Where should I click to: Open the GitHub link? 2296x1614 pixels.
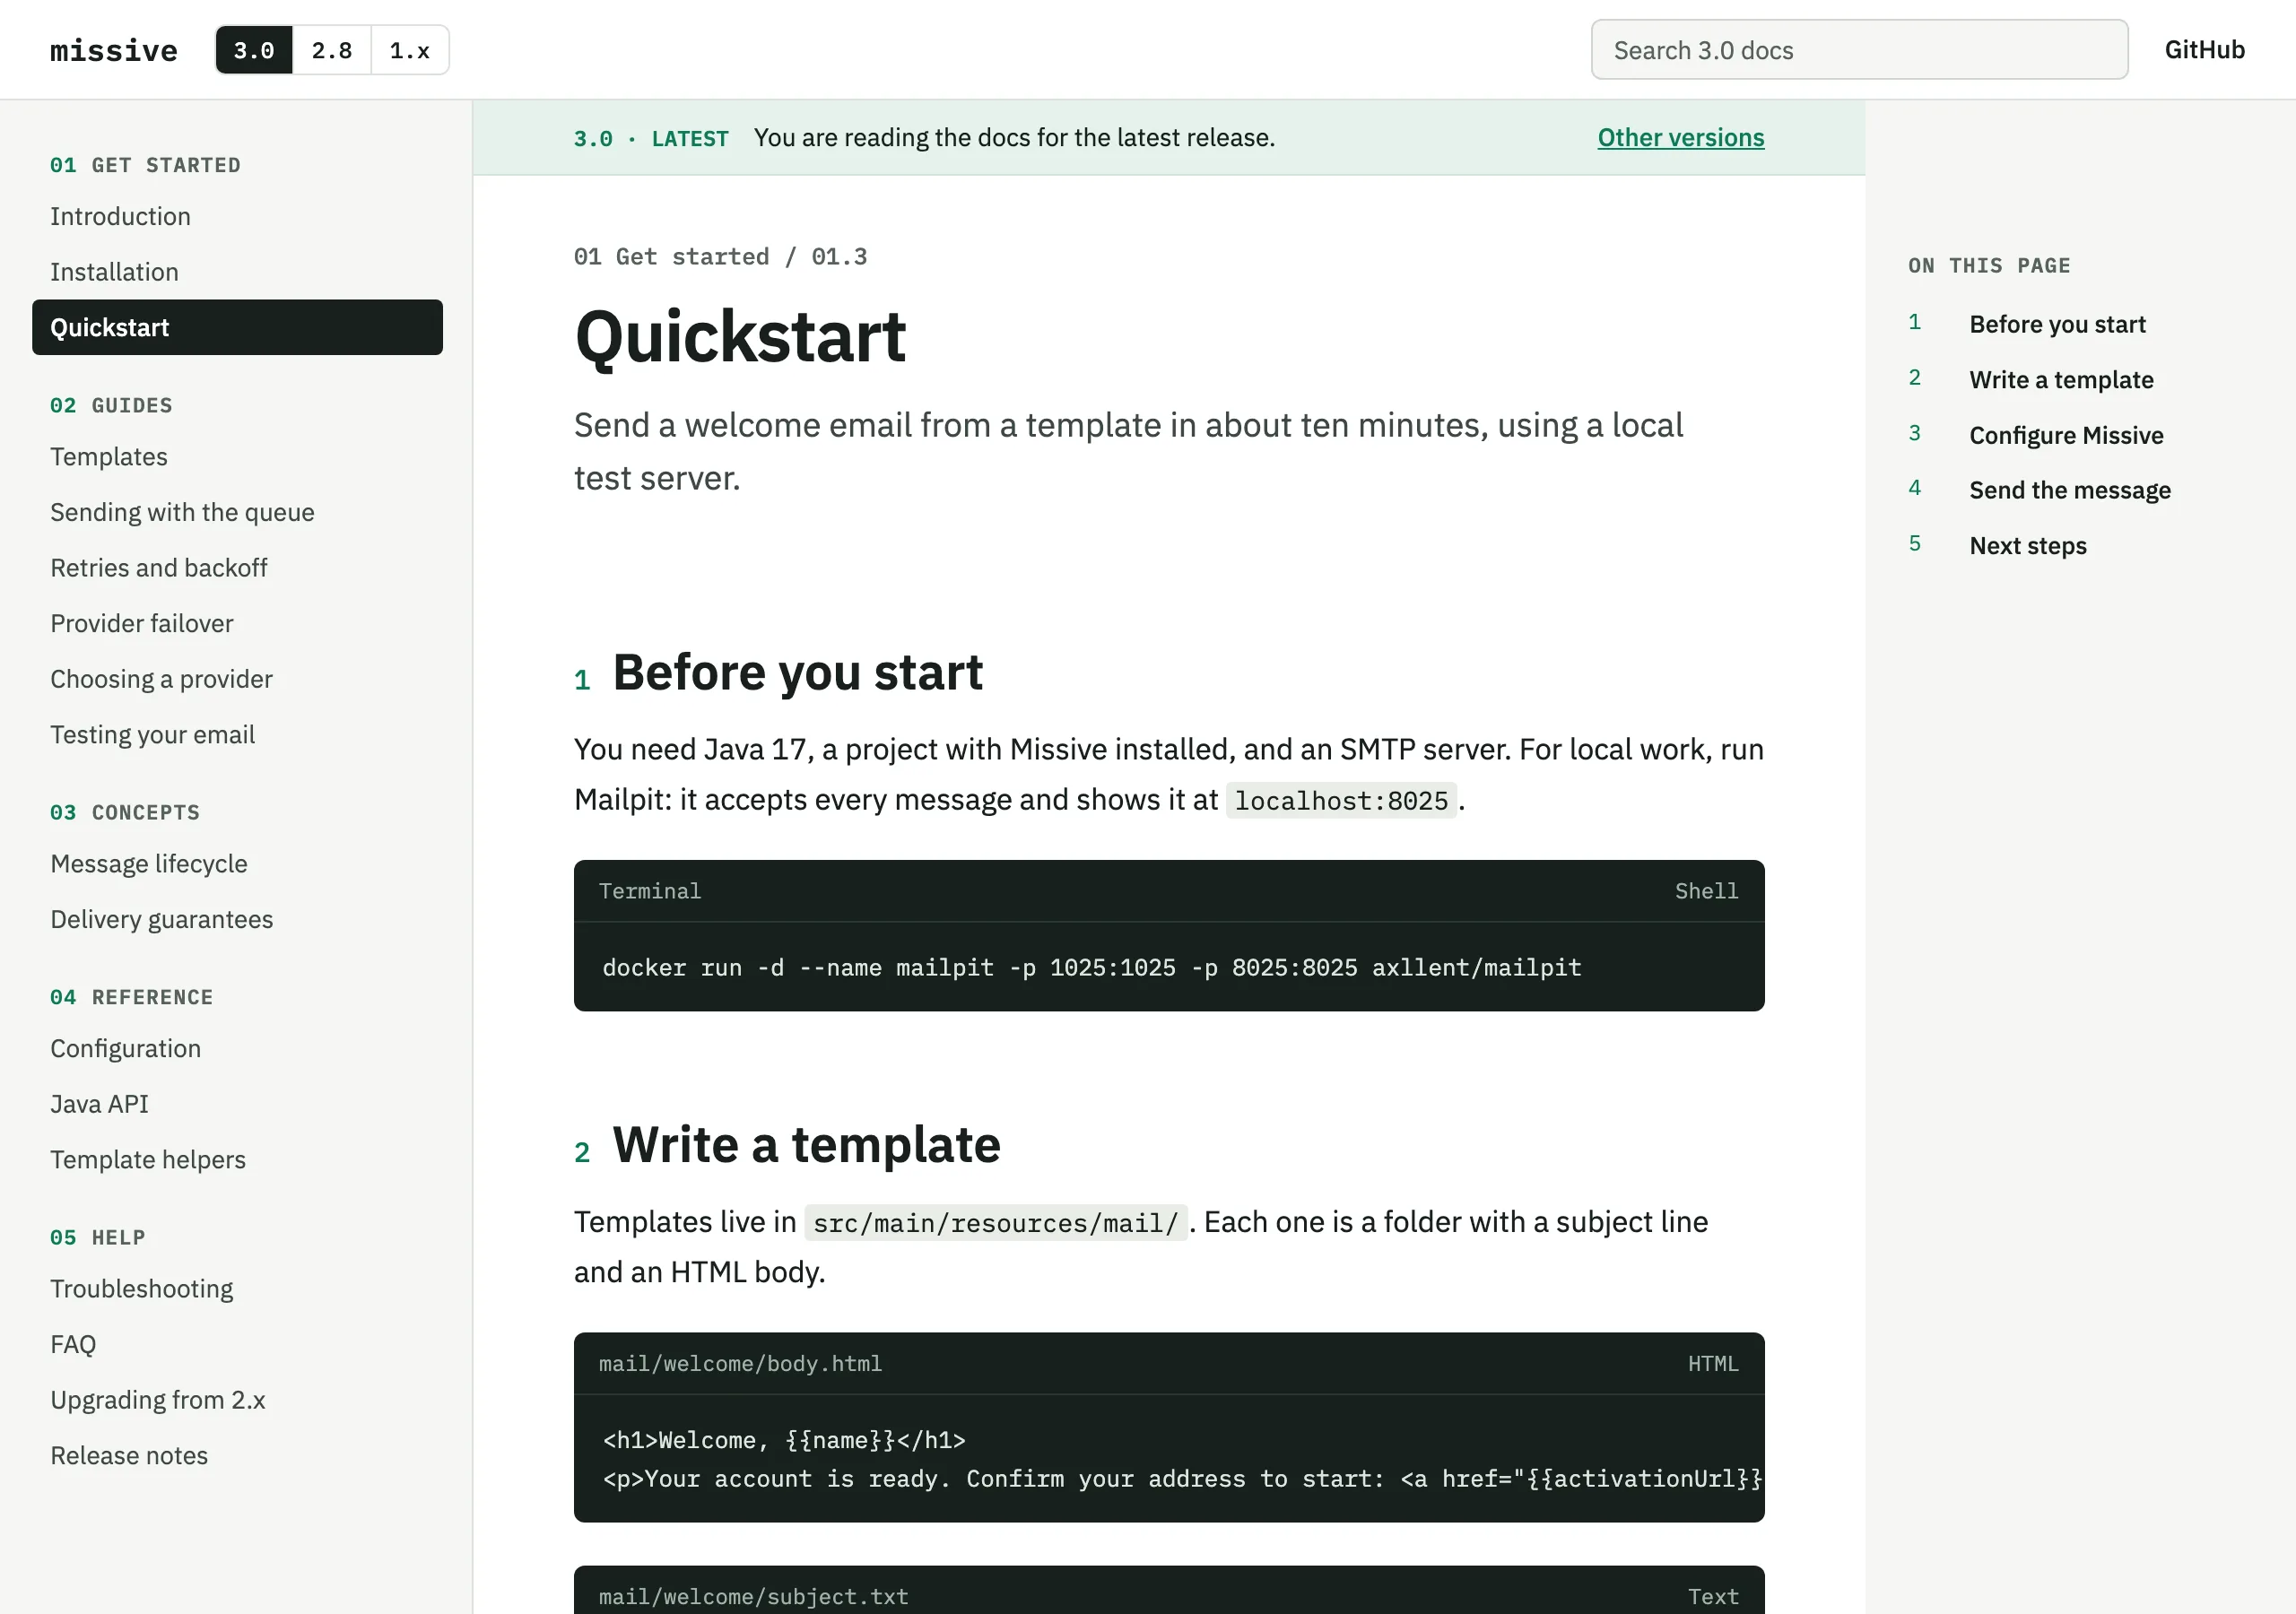click(2204, 50)
